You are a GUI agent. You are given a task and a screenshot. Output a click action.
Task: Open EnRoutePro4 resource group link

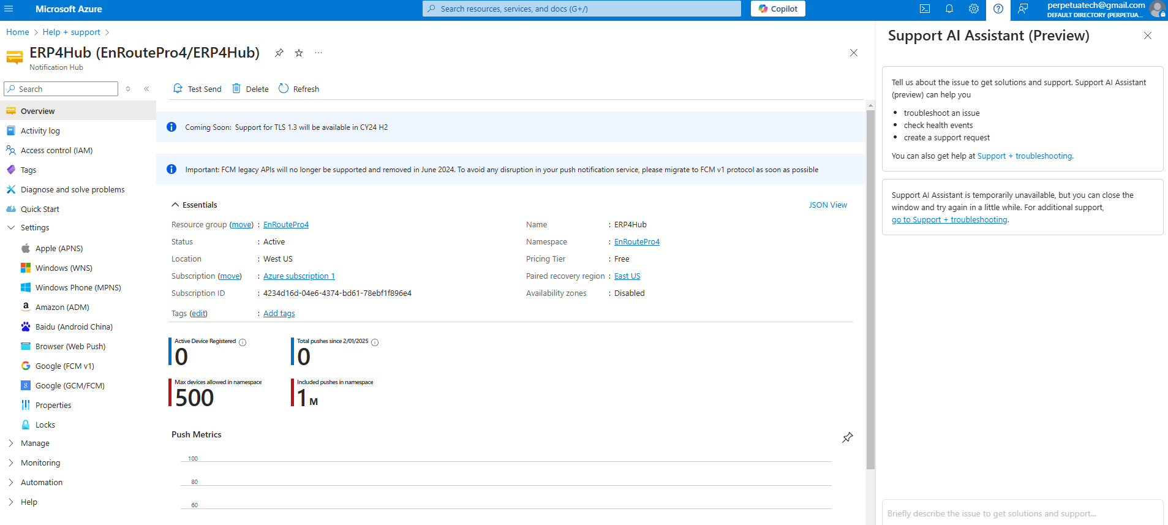pyautogui.click(x=286, y=224)
